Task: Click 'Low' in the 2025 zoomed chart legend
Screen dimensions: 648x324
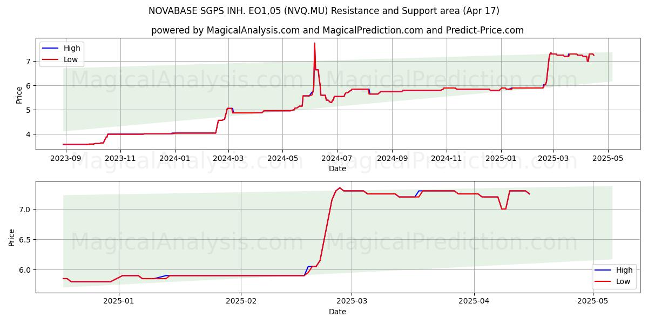Action: coord(623,281)
